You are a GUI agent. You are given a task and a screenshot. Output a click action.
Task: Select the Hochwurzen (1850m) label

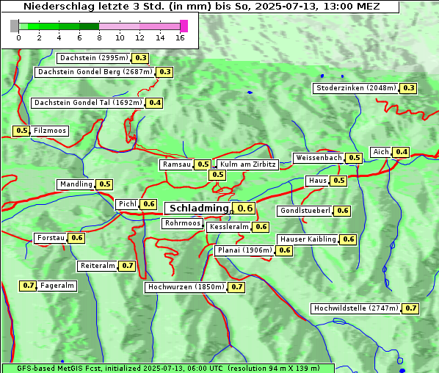186,287
